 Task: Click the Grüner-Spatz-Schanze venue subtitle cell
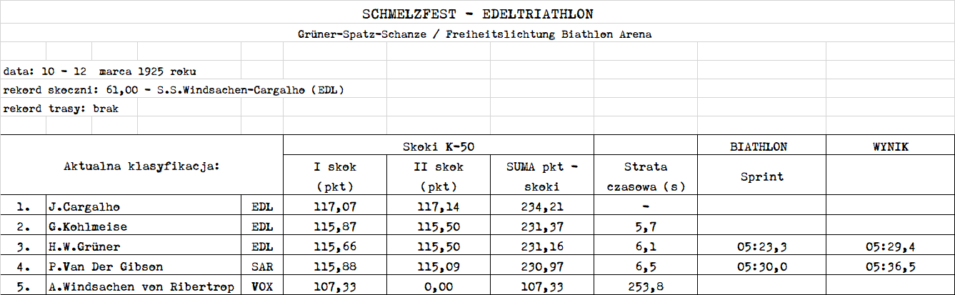(x=477, y=34)
